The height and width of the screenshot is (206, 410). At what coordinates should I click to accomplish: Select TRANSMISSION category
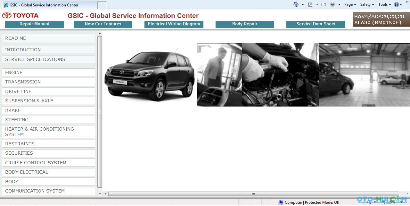pyautogui.click(x=48, y=82)
